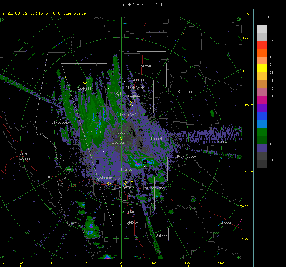Select the radar site diamond between Olds and Didsbury
This screenshot has width=286, height=267.
121,138
